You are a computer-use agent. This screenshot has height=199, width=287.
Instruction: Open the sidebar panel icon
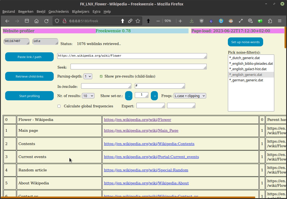[27, 21]
